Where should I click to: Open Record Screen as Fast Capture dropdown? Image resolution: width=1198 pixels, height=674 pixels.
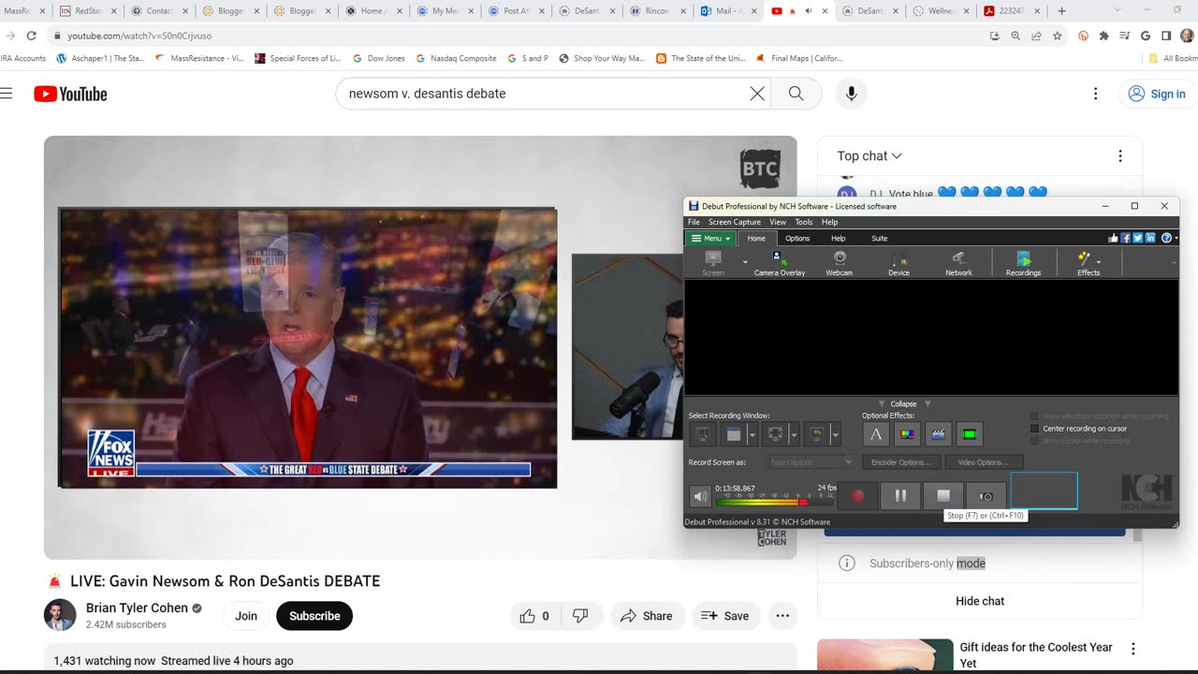(x=811, y=462)
